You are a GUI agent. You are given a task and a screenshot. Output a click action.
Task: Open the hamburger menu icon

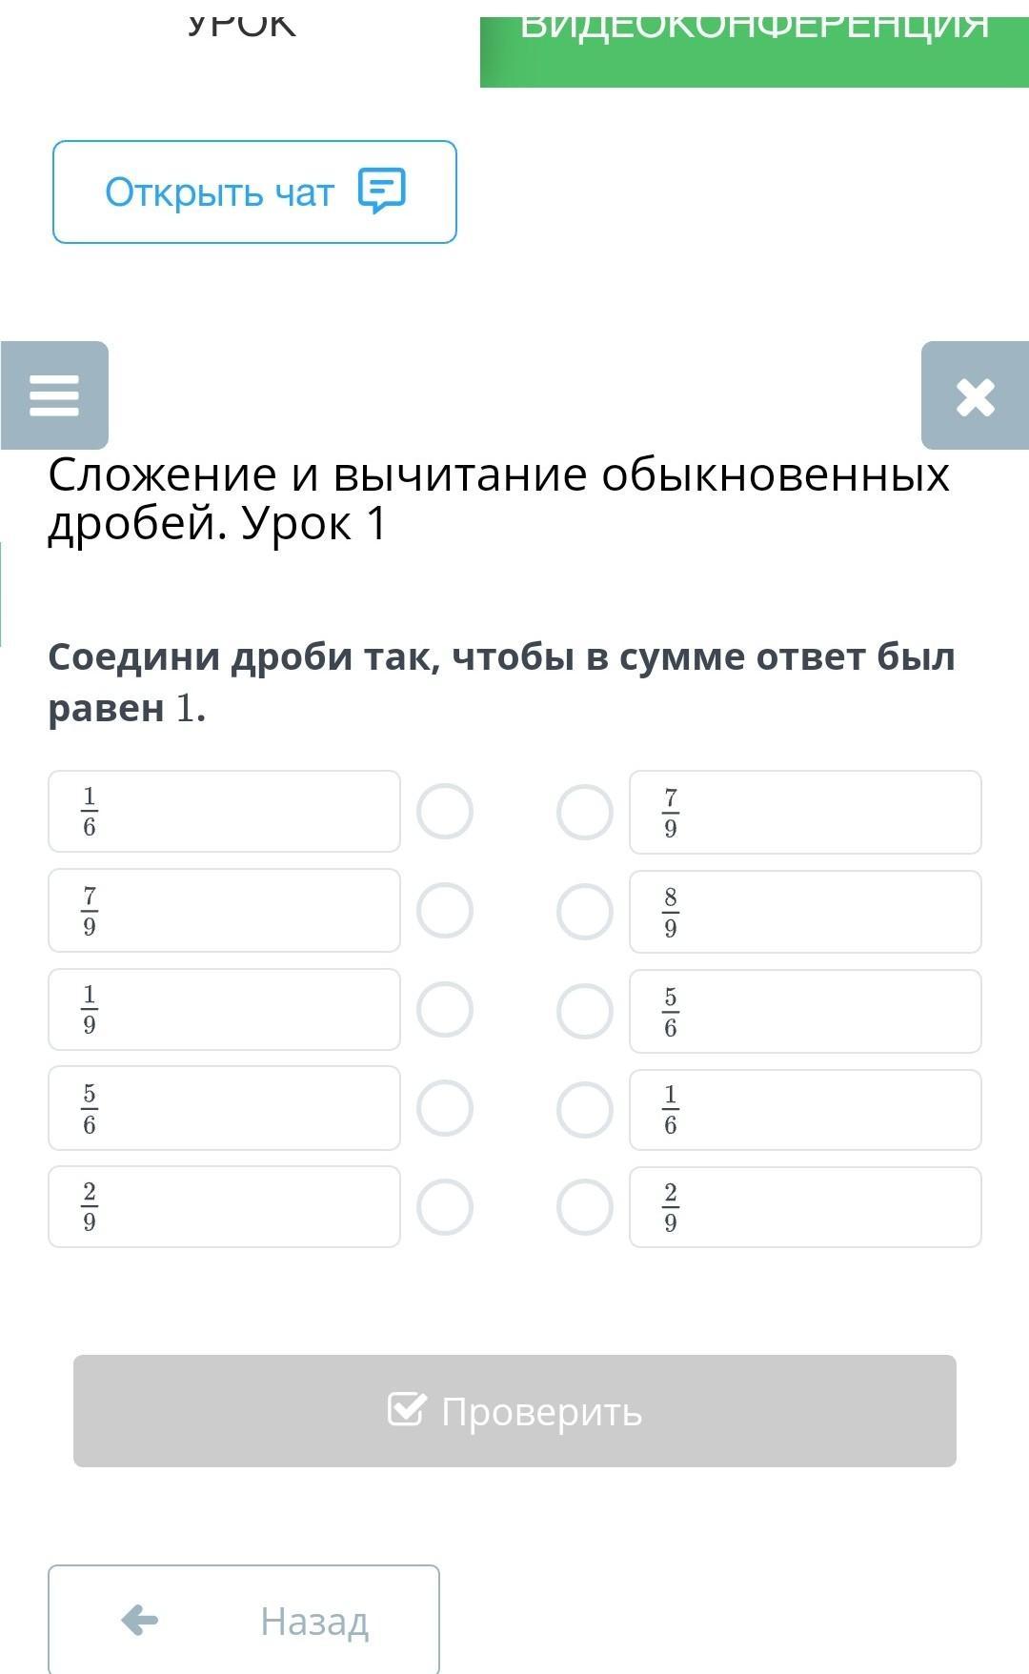point(54,395)
